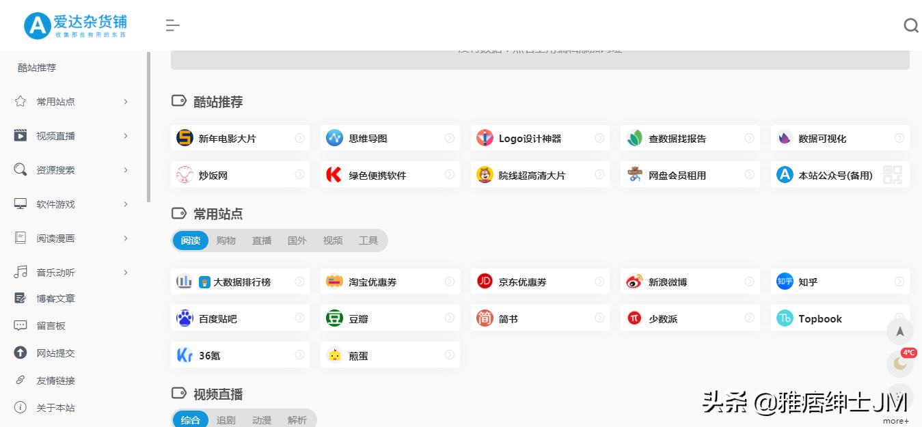The image size is (922, 427).
Task: Select the 直播 tab in 常用站点
Action: coord(261,240)
